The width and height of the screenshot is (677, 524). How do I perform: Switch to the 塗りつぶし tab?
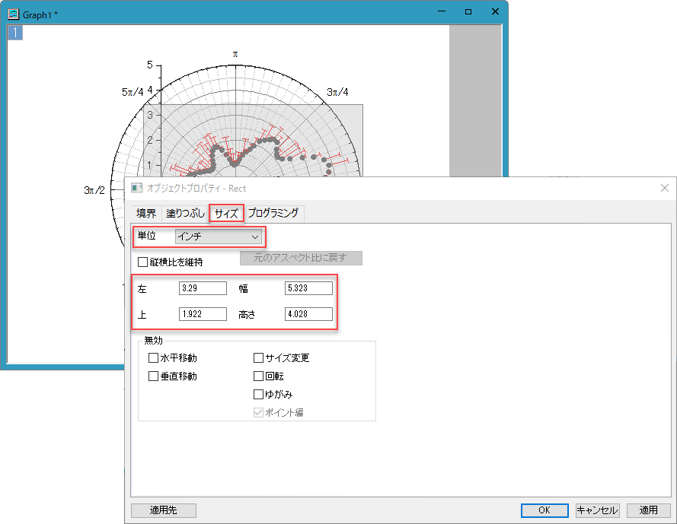[x=186, y=213]
